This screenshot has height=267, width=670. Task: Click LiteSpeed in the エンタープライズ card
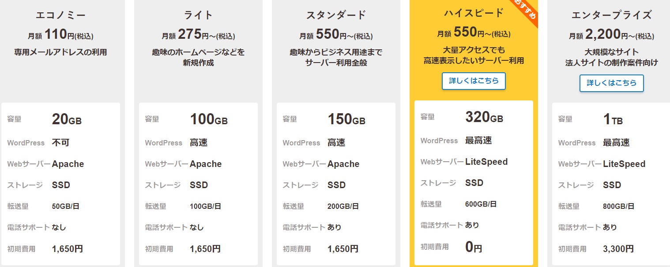click(x=624, y=164)
